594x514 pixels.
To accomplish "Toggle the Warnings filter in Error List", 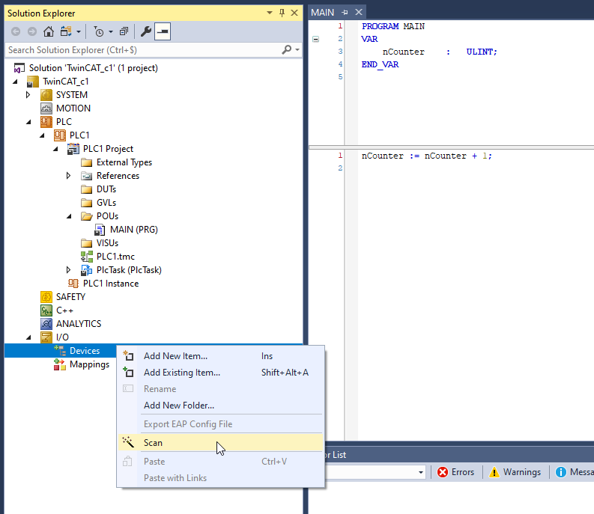I will click(x=515, y=472).
